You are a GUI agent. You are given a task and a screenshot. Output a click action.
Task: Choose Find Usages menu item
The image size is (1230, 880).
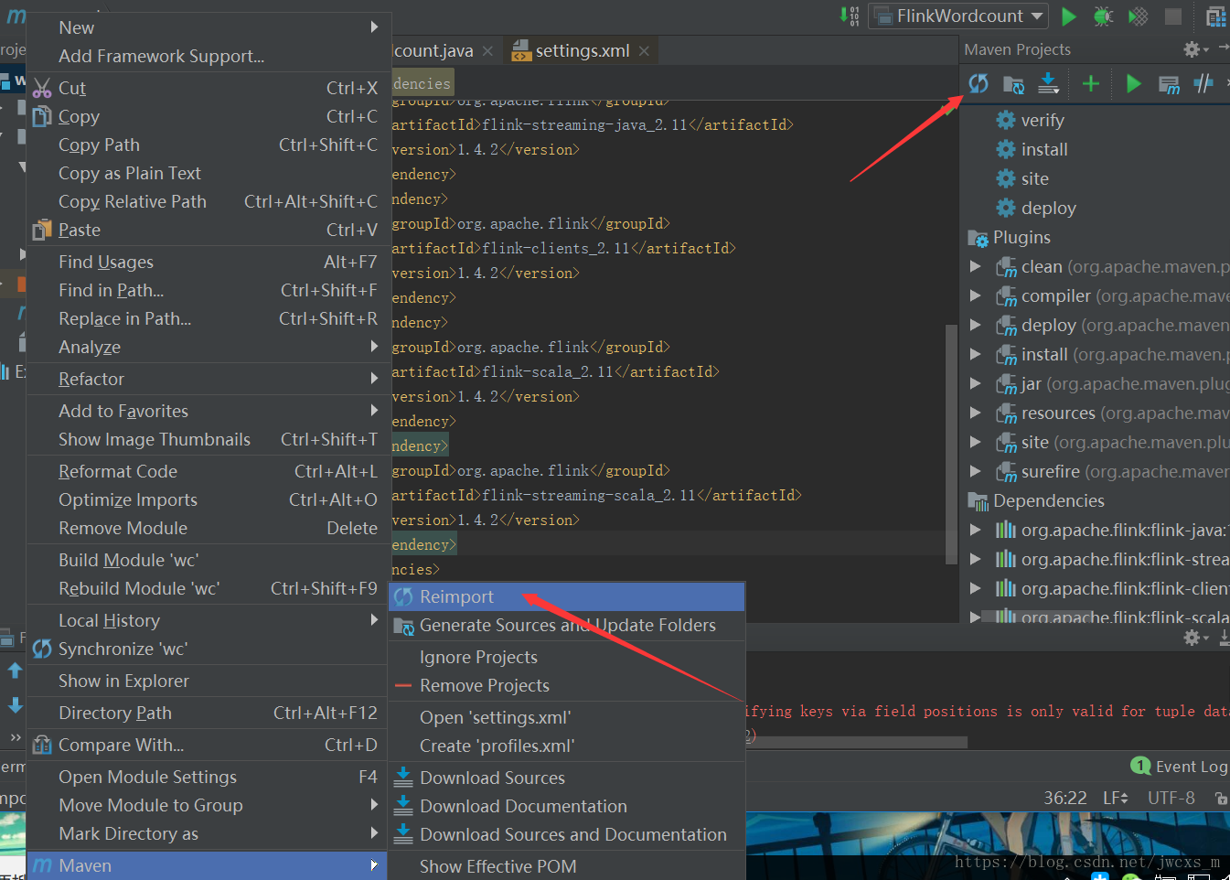point(207,262)
